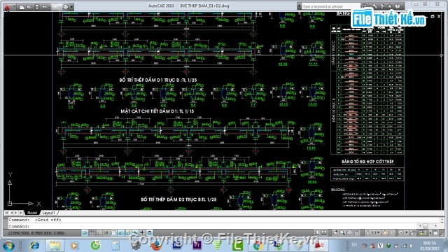This screenshot has width=448, height=252.
Task: Click the Undo arrow in the toolbar
Action: point(45,7)
